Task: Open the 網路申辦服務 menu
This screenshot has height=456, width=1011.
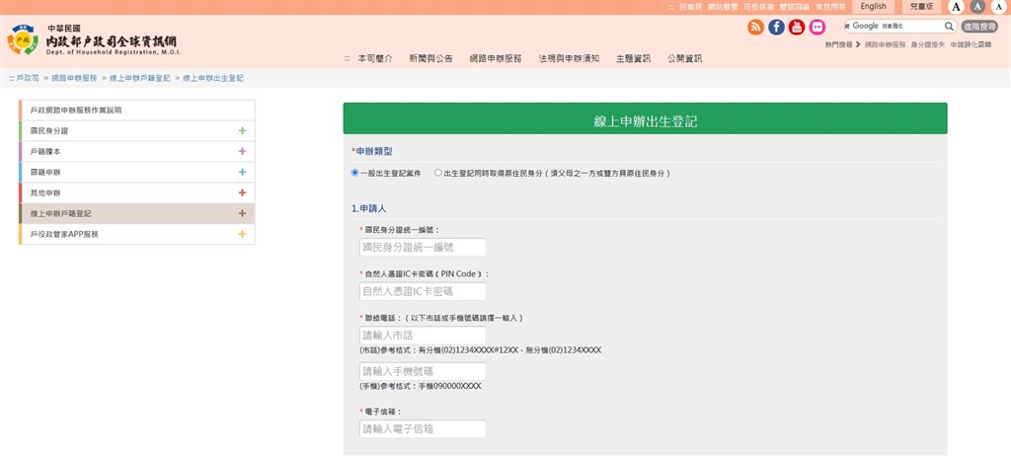Action: 496,58
